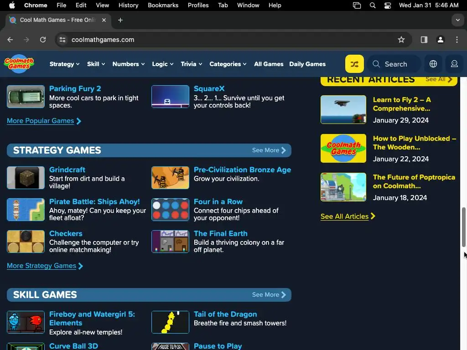This screenshot has width=467, height=350.
Task: Open macOS Control Center icon
Action: click(388, 5)
